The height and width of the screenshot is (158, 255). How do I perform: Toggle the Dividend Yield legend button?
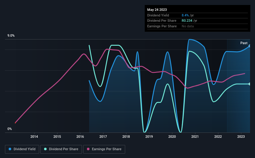point(22,149)
